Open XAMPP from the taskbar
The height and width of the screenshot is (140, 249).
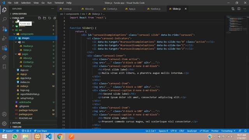click(x=37, y=136)
